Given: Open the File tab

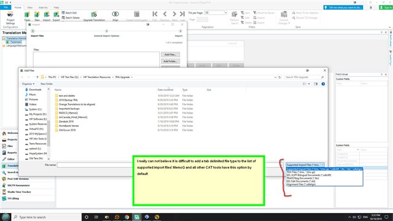Looking at the screenshot, I should [x=6, y=7].
